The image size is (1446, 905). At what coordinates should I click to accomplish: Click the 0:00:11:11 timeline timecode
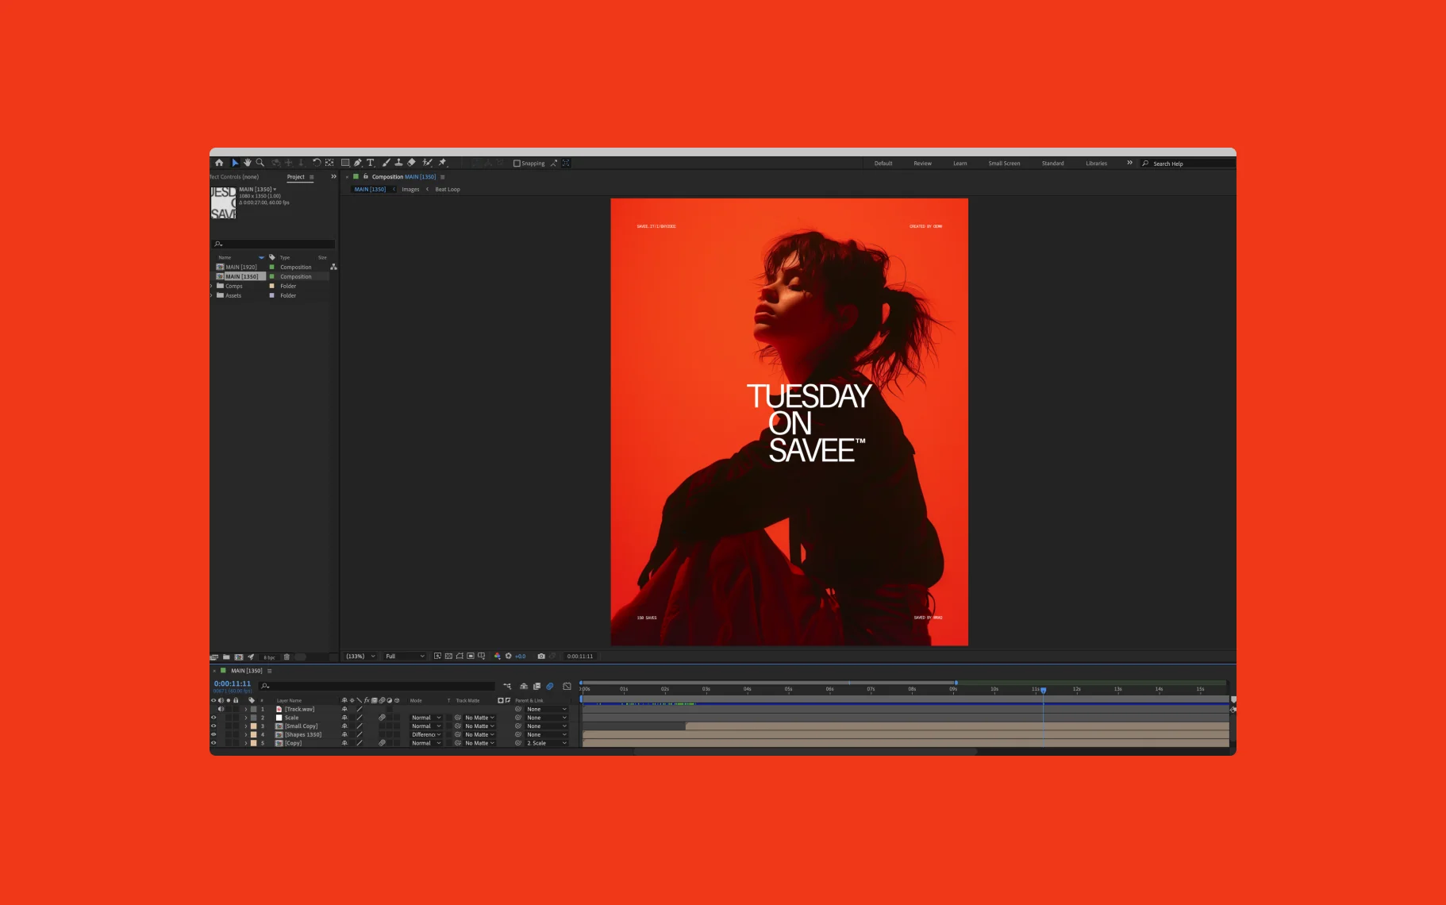(233, 684)
